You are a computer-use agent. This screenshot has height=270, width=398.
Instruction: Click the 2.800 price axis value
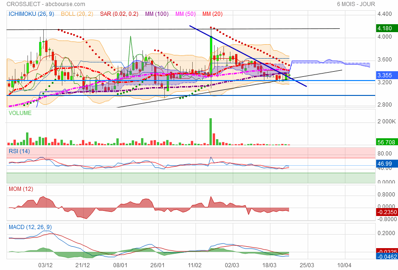385,105
